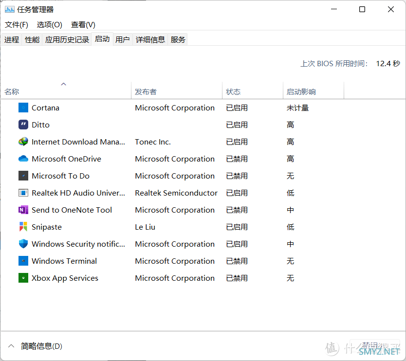
Task: Sort by the 发布者 column header
Action: tap(177, 90)
